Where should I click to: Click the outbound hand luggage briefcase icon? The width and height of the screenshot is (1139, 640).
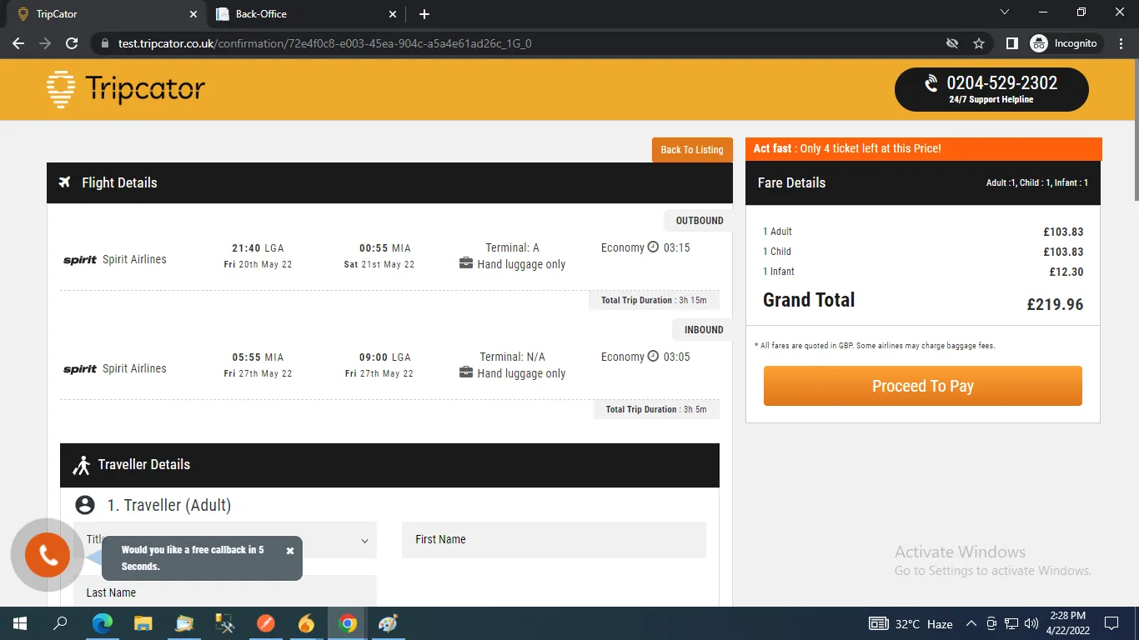click(x=466, y=264)
